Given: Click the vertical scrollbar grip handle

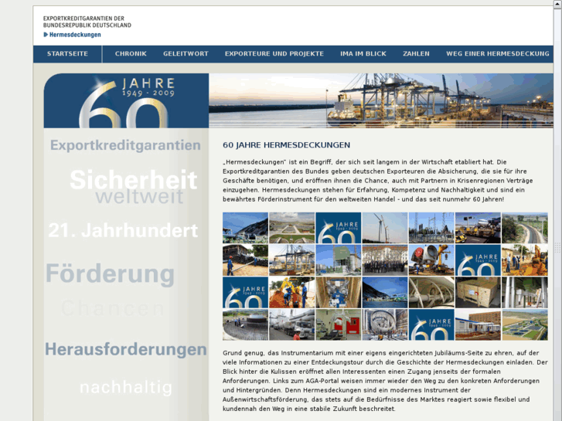Looking at the screenshot, I should [x=557, y=247].
